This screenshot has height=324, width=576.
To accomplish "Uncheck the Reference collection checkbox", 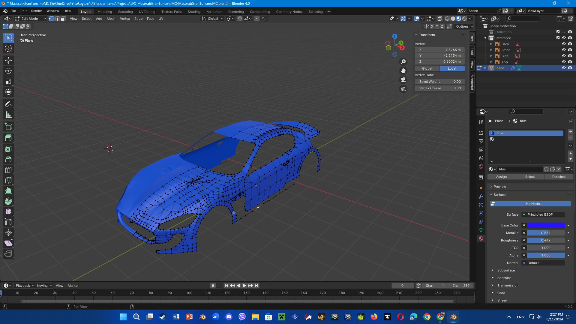I will (558, 38).
